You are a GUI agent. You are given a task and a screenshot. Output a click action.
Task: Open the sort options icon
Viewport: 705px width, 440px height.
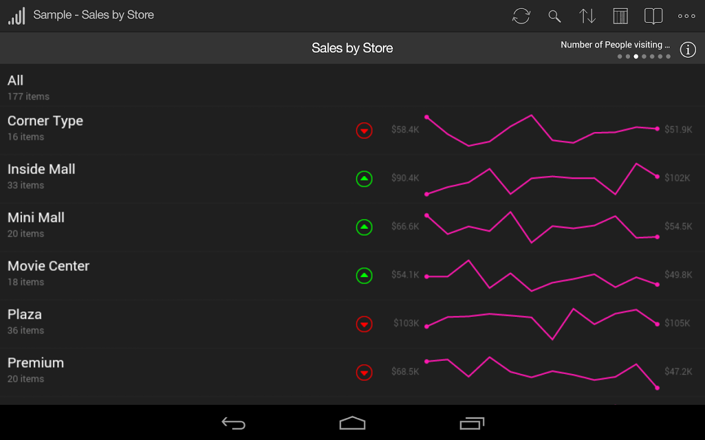(587, 16)
